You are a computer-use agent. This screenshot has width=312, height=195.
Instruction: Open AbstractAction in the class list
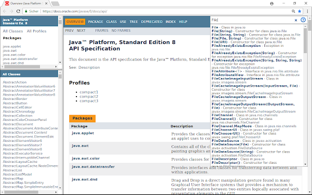pyautogui.click(x=15, y=82)
